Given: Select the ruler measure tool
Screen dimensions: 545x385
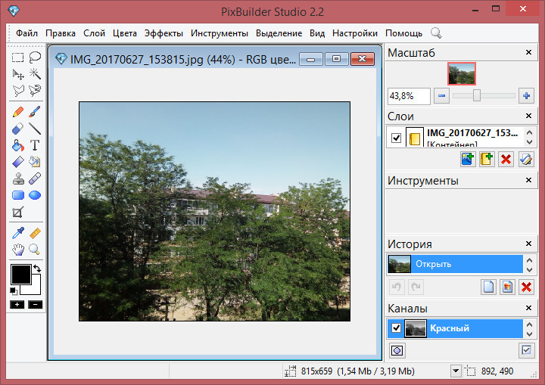Looking at the screenshot, I should [x=35, y=233].
